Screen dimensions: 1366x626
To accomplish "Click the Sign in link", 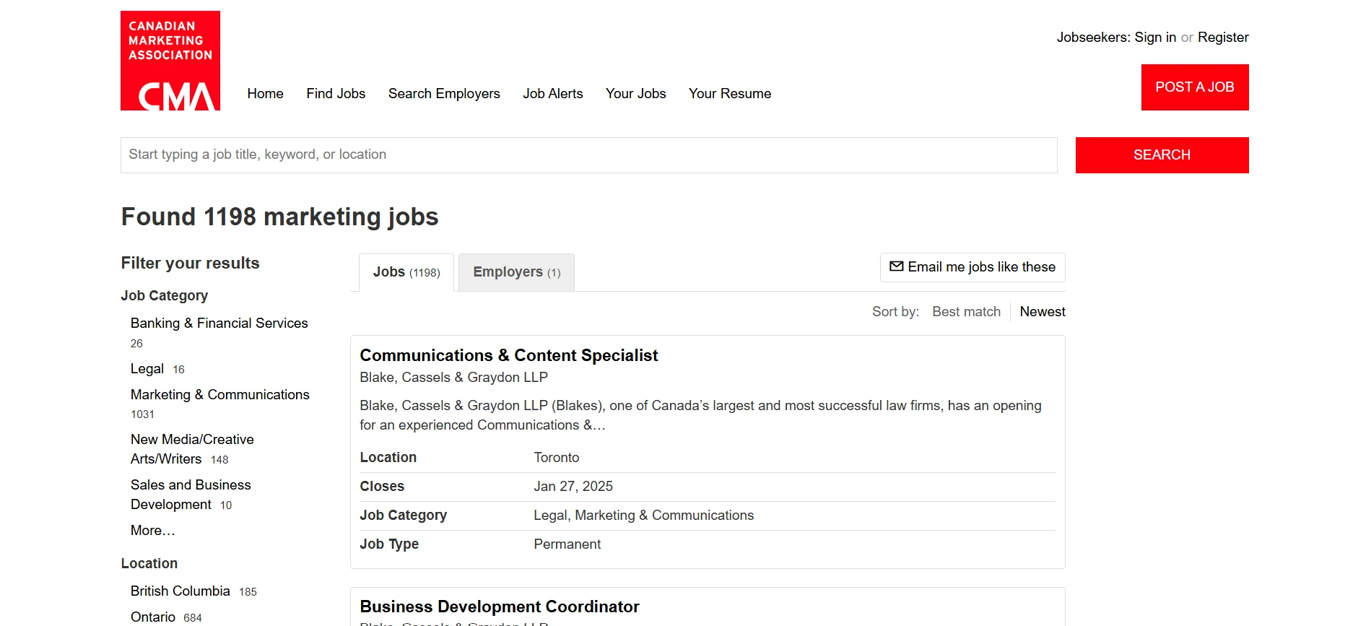I will 1155,37.
